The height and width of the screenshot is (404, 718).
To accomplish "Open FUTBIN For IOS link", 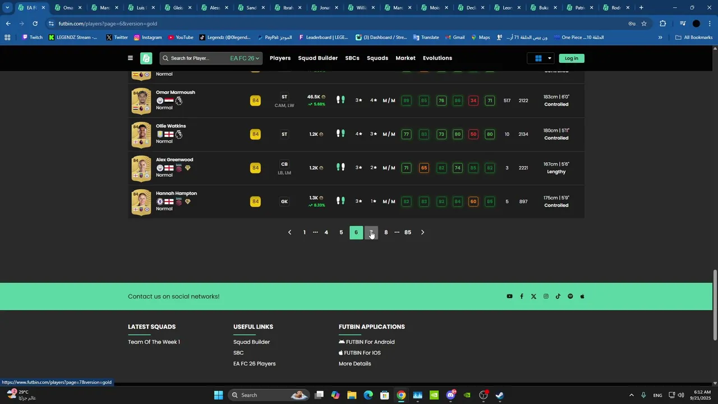I will click(x=360, y=353).
